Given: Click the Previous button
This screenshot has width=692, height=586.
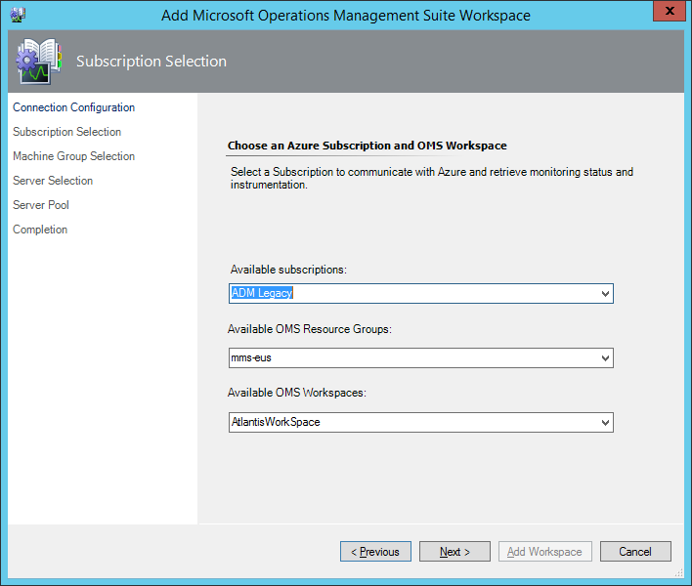Looking at the screenshot, I should coord(375,552).
